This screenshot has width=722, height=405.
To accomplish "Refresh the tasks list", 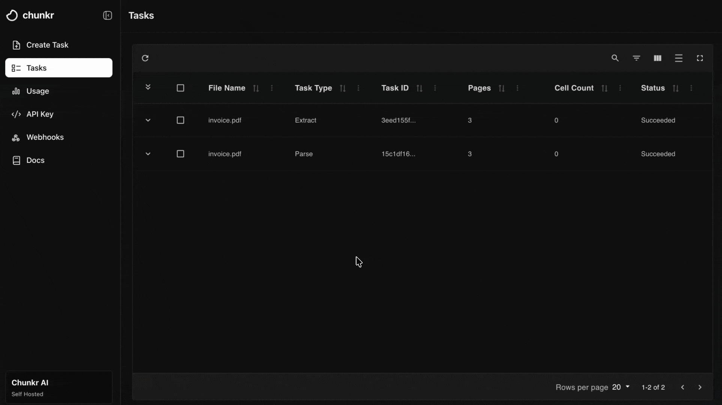I will [x=145, y=58].
